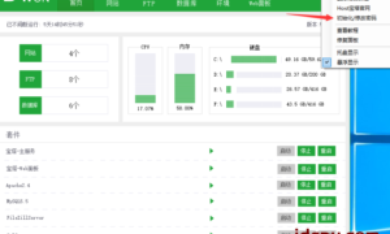
Task: Click the Apache2.4 service name
Action: click(x=18, y=185)
